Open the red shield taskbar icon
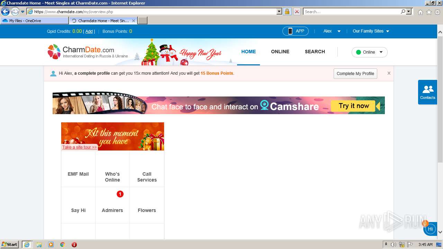 74,245
